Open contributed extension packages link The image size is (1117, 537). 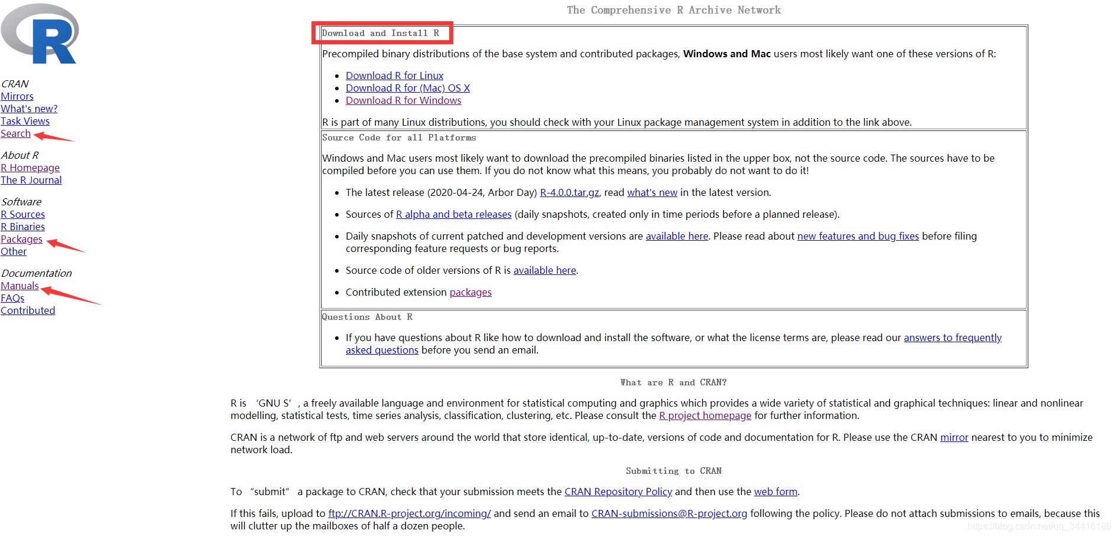470,292
